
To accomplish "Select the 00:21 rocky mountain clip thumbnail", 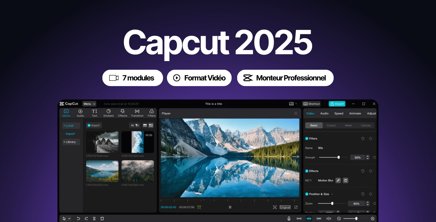I will click(x=102, y=142).
